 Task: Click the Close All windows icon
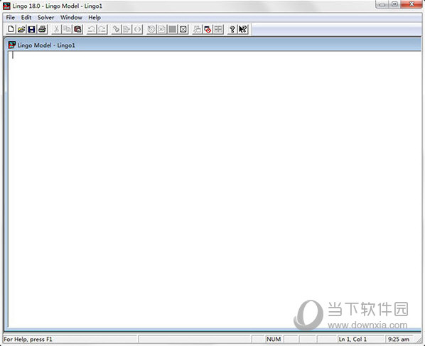pos(208,29)
